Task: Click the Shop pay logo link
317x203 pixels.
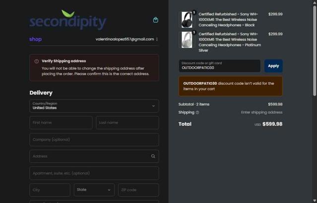Action: click(x=35, y=39)
